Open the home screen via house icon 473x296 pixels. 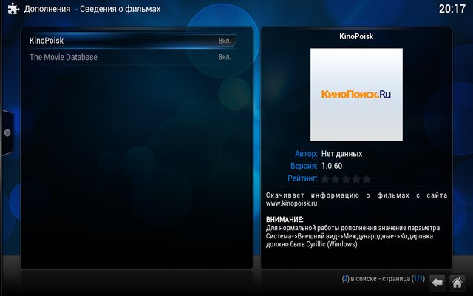tap(457, 283)
